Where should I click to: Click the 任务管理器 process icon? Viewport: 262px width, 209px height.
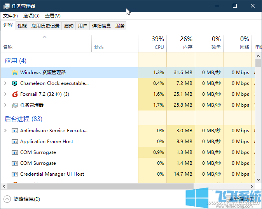tap(14, 105)
